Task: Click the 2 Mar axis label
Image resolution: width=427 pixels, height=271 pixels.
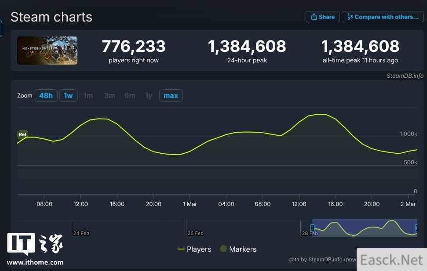Action: tap(408, 204)
